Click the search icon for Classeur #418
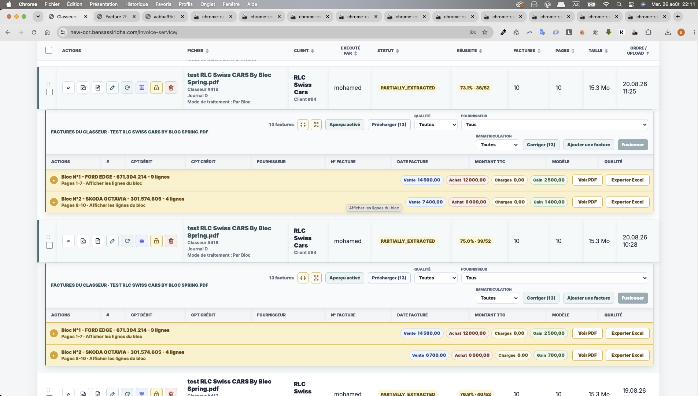The height and width of the screenshot is (396, 698). (x=69, y=241)
